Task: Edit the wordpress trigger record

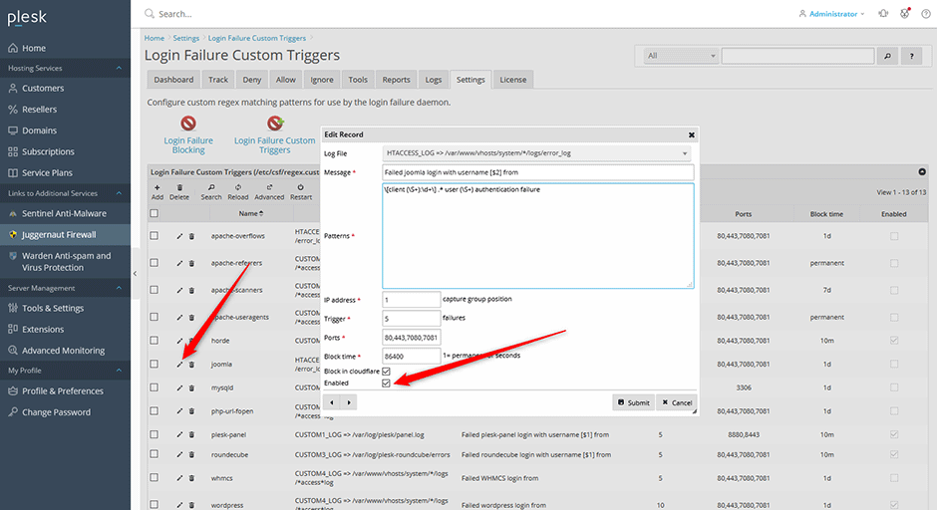Action: click(179, 505)
